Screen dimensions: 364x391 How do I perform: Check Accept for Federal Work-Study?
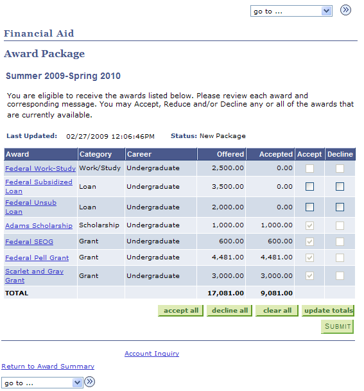[309, 168]
